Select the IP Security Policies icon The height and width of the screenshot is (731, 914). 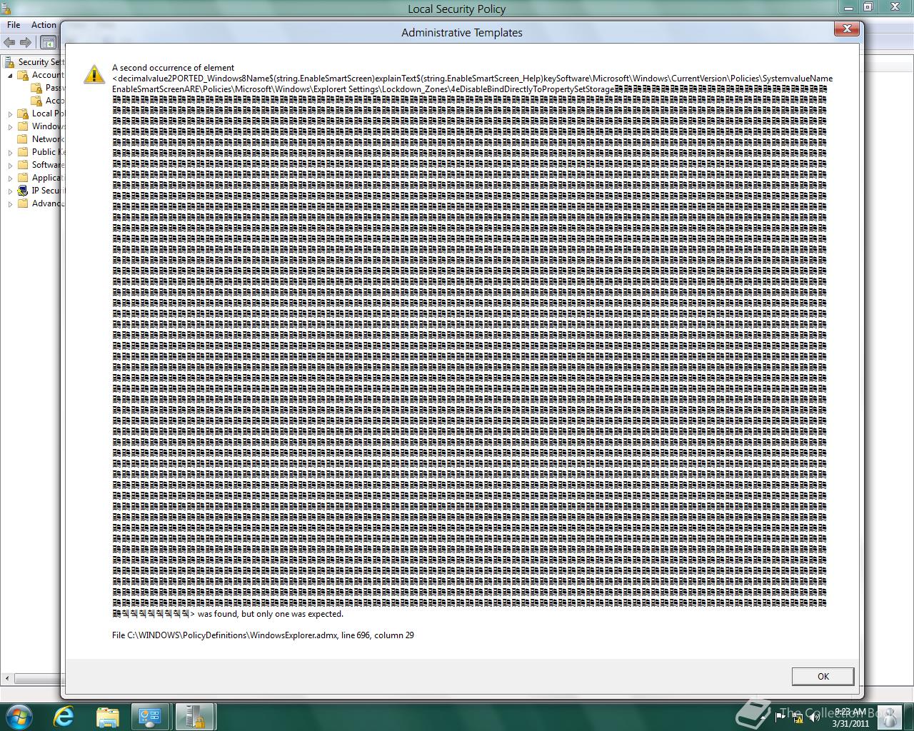(x=23, y=191)
